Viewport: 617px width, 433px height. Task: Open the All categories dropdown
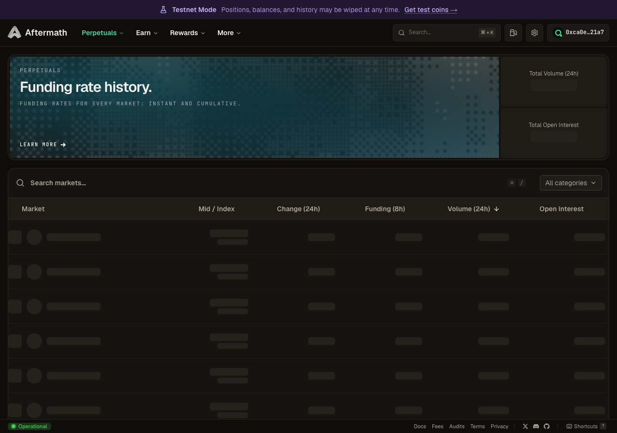pyautogui.click(x=571, y=183)
